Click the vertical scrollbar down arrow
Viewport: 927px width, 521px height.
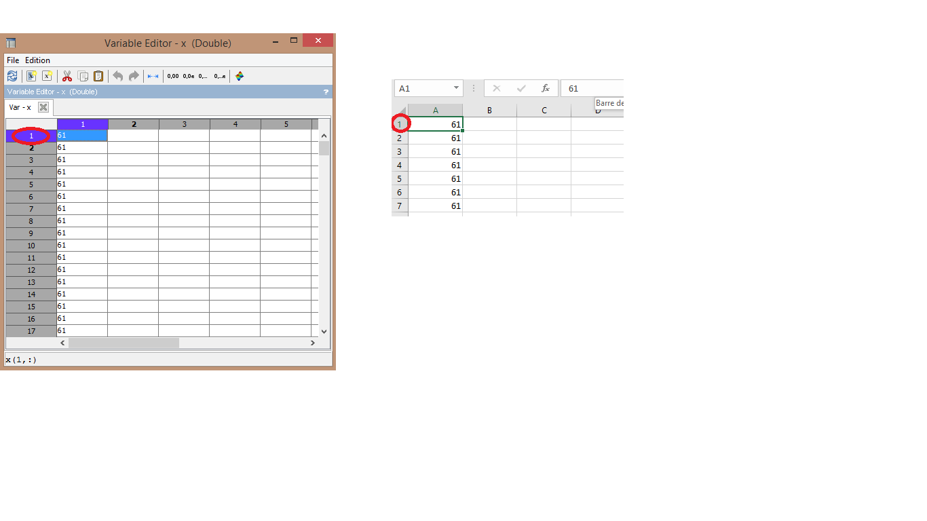(x=324, y=331)
